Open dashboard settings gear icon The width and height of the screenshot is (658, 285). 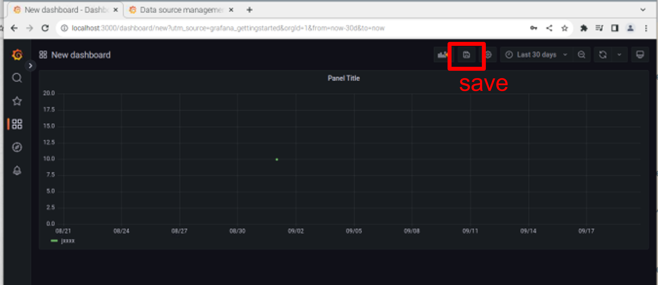489,55
